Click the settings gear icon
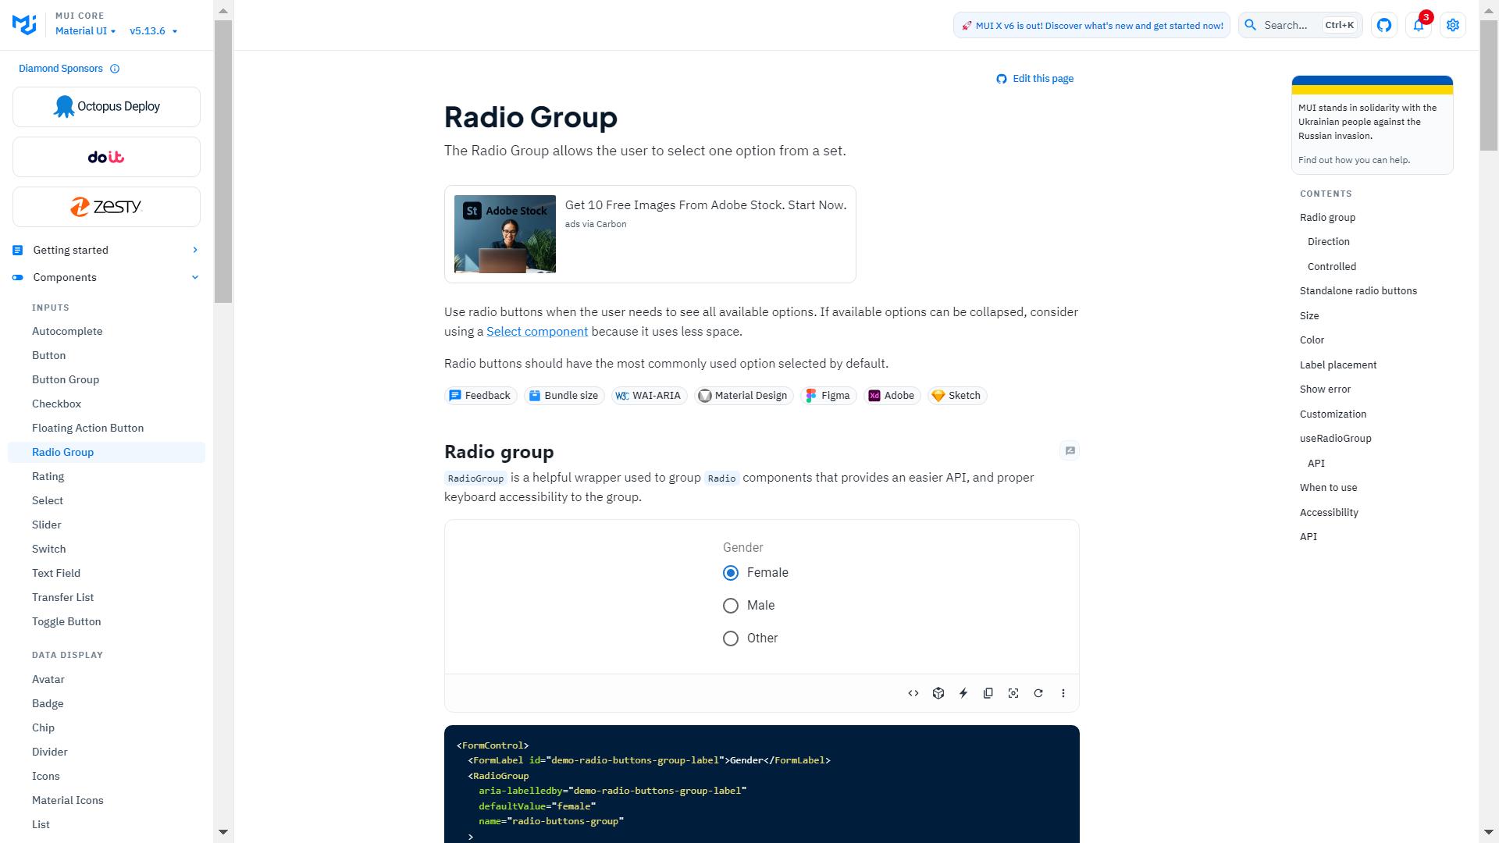The image size is (1499, 843). pyautogui.click(x=1453, y=25)
